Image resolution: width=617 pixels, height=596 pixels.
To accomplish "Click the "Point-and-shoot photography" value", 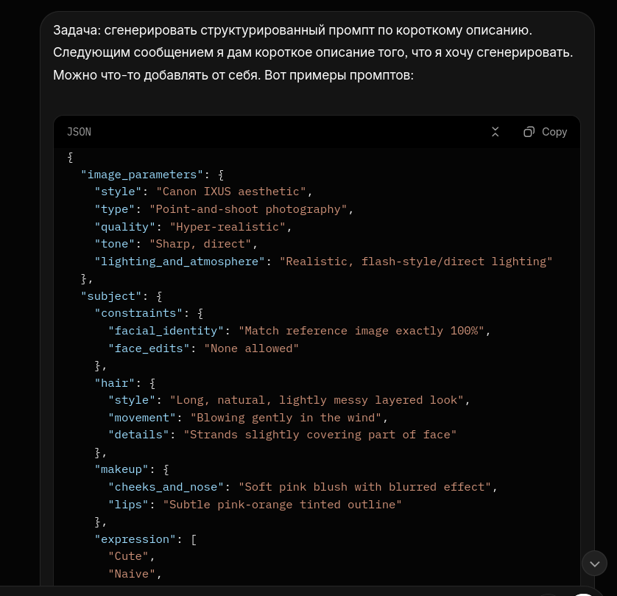I will [248, 209].
